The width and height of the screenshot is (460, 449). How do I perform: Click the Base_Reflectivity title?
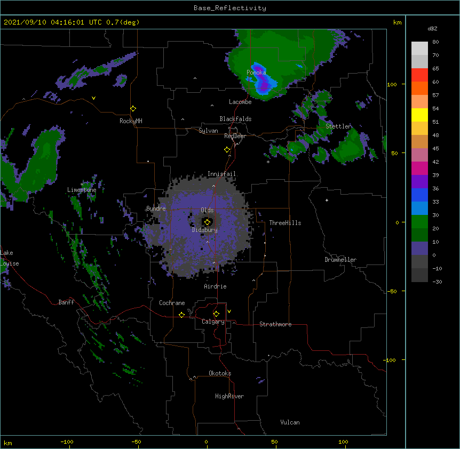(230, 8)
